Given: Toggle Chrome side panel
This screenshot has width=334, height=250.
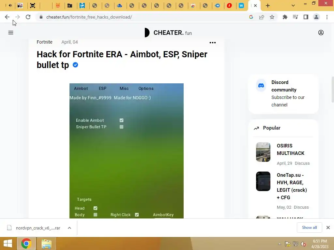Looking at the screenshot, I should coord(306,17).
